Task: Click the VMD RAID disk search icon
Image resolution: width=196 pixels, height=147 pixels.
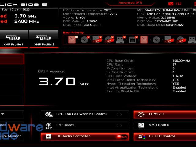Action: coord(141,125)
